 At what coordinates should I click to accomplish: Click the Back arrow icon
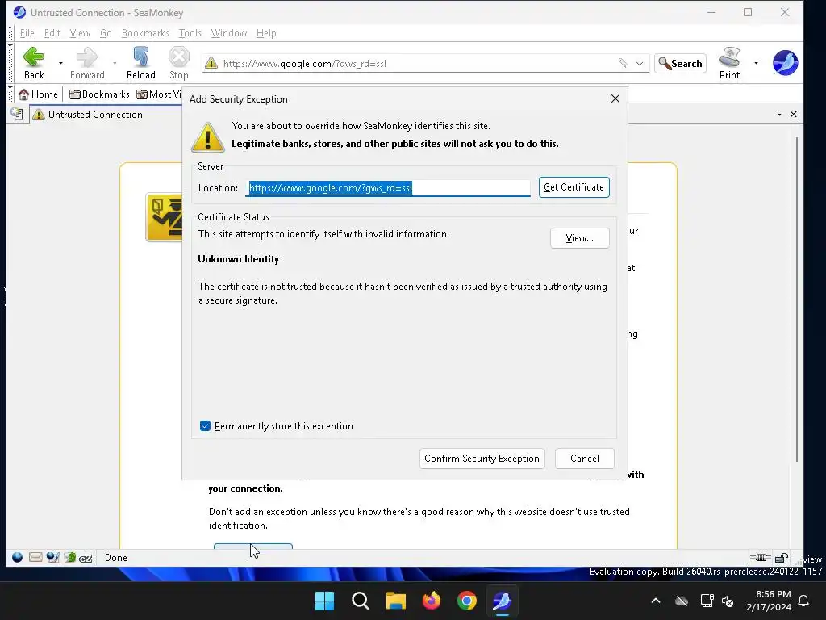[x=34, y=57]
